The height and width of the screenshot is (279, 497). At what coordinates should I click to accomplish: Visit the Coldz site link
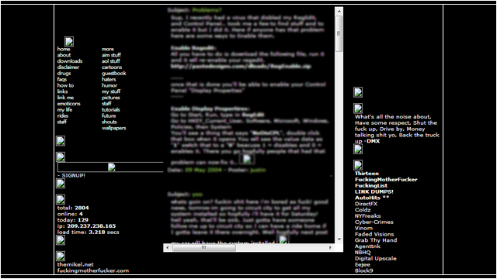pyautogui.click(x=363, y=210)
